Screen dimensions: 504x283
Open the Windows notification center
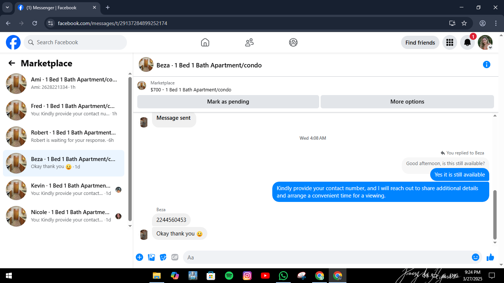pos(491,276)
